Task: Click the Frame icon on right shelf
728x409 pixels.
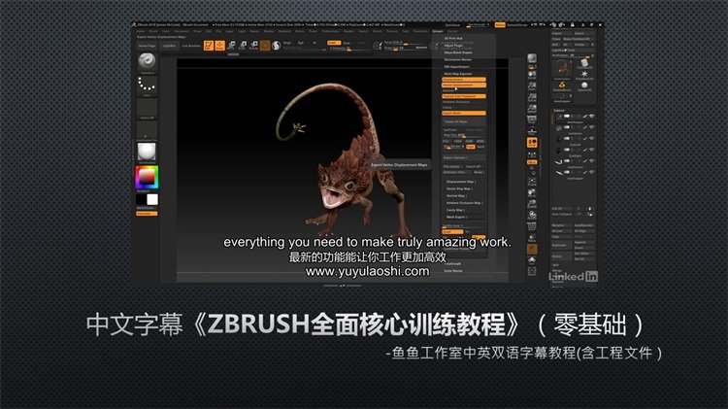Action: [532, 182]
